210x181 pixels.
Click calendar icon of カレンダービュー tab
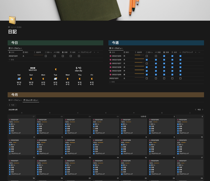tap(24, 100)
